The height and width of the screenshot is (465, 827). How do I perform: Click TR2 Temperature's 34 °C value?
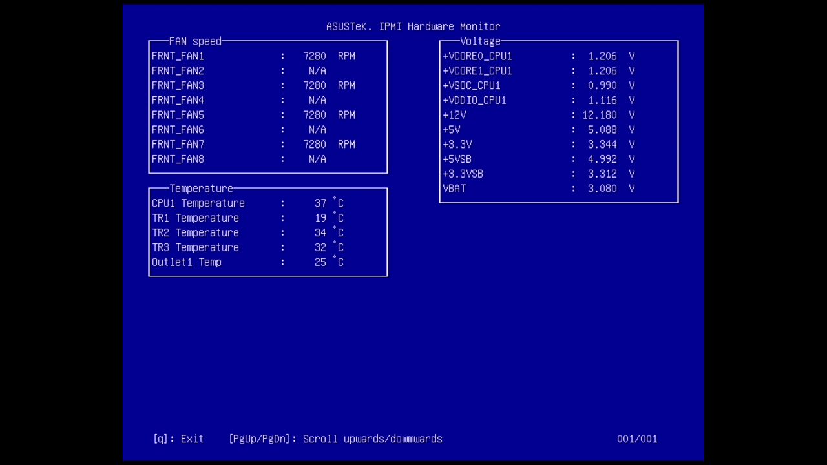pyautogui.click(x=329, y=233)
